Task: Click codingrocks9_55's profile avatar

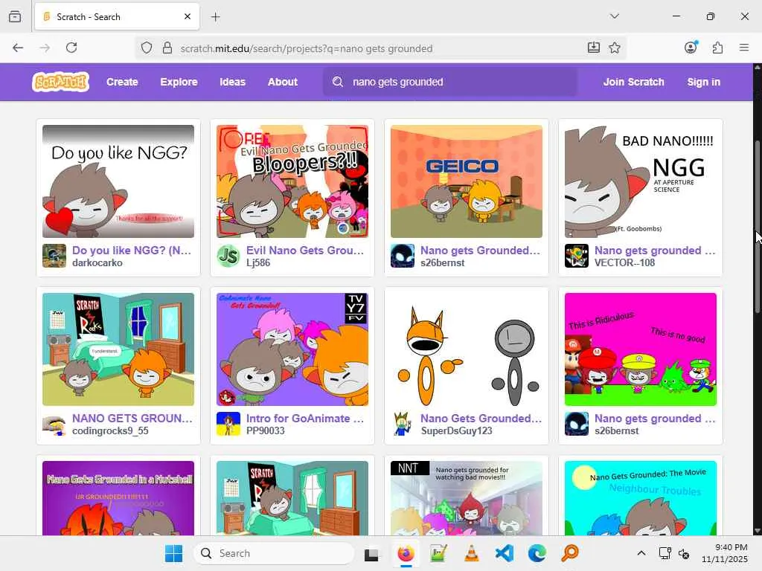Action: [x=54, y=424]
